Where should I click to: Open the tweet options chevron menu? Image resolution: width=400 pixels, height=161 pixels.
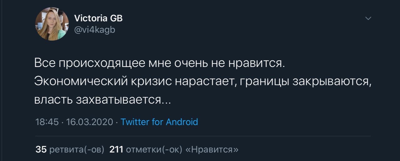pyautogui.click(x=368, y=19)
